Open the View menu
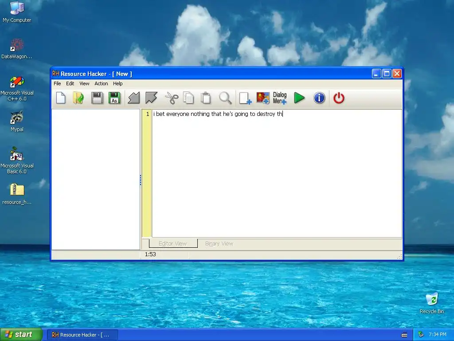Screen dimensions: 454x341 tap(84, 83)
